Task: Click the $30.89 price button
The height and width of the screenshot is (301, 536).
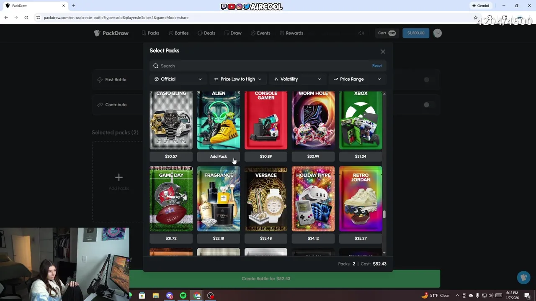Action: [x=266, y=156]
